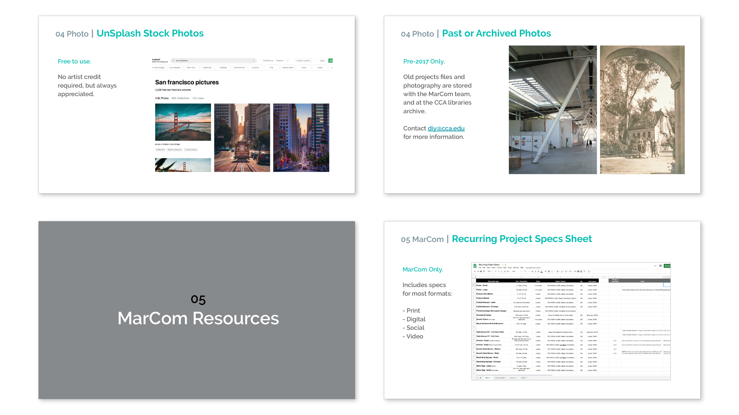Open the diy@cca.edu email link
The width and height of the screenshot is (739, 415).
[x=446, y=128]
